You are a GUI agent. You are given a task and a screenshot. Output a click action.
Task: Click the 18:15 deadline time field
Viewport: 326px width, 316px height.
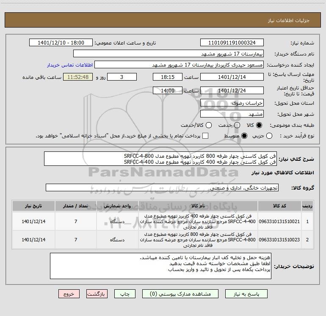point(168,77)
